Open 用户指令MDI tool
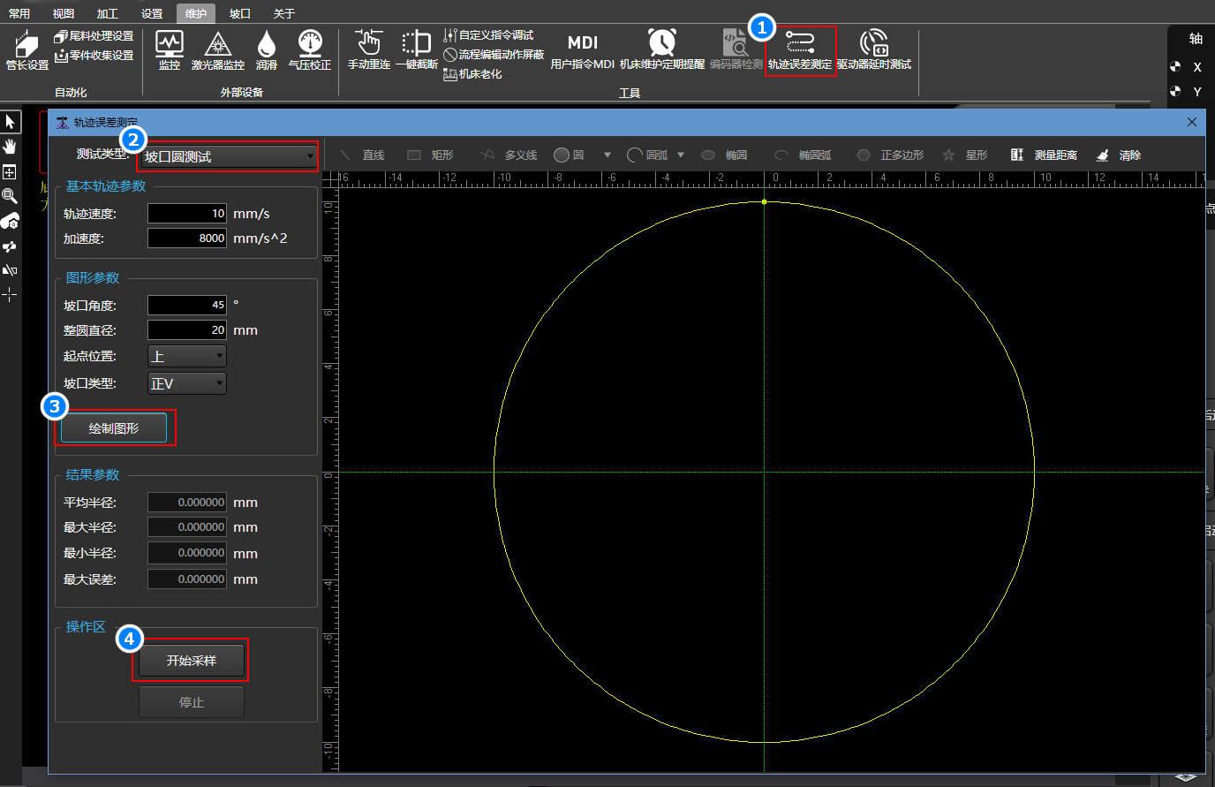The image size is (1215, 787). pos(582,50)
